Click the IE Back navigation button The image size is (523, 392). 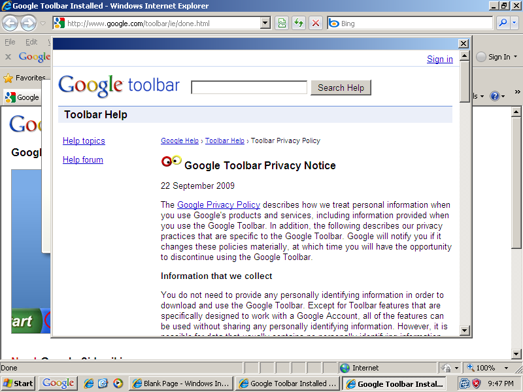[10, 24]
